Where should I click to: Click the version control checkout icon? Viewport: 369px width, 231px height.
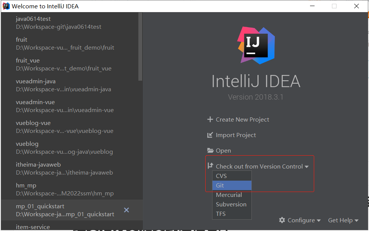[210, 166]
